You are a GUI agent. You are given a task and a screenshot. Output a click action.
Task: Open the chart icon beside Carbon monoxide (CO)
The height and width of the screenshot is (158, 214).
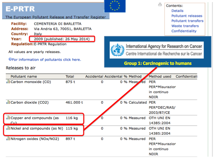8,82
